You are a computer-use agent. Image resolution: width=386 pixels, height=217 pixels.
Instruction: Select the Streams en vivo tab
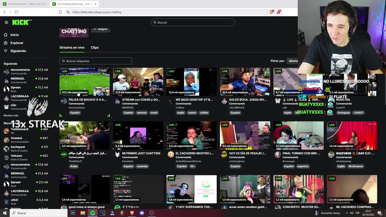point(72,48)
